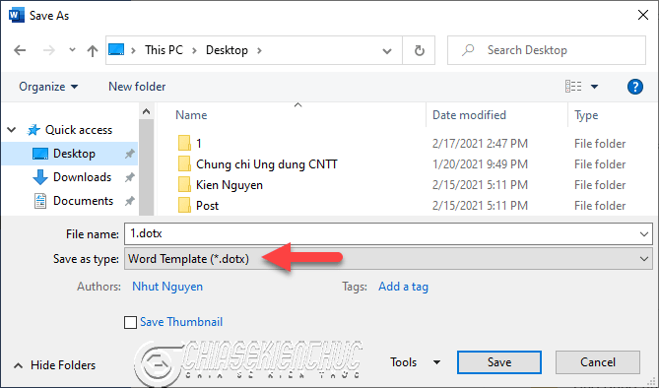Open the Tools dropdown menu
The width and height of the screenshot is (659, 388).
coord(415,362)
